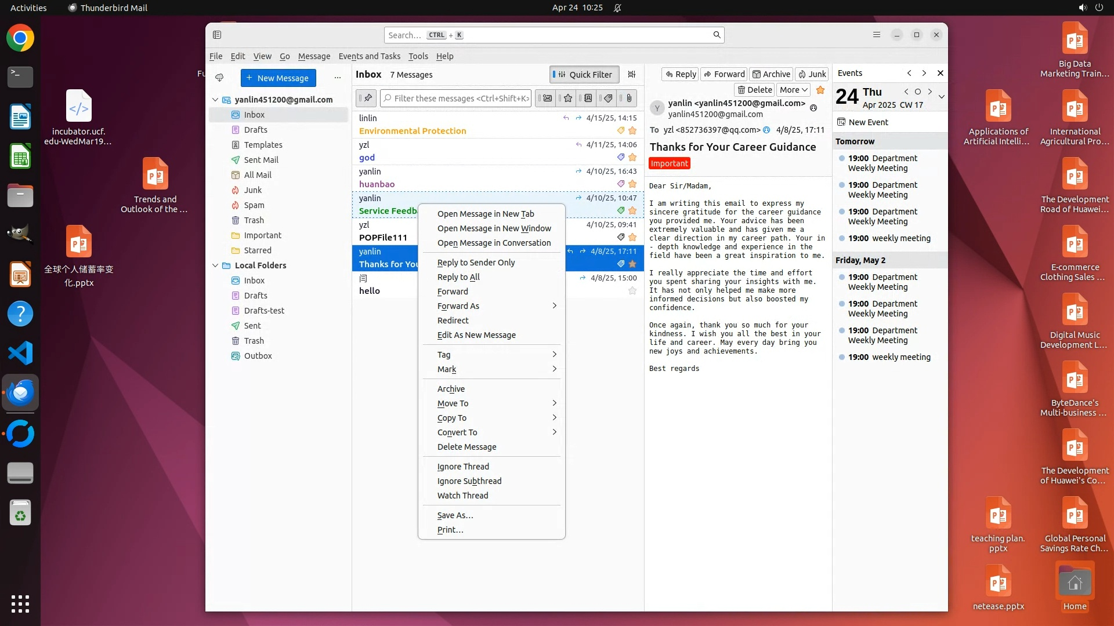The height and width of the screenshot is (626, 1114).
Task: Click the Filter these messages field
Action: coord(458,99)
